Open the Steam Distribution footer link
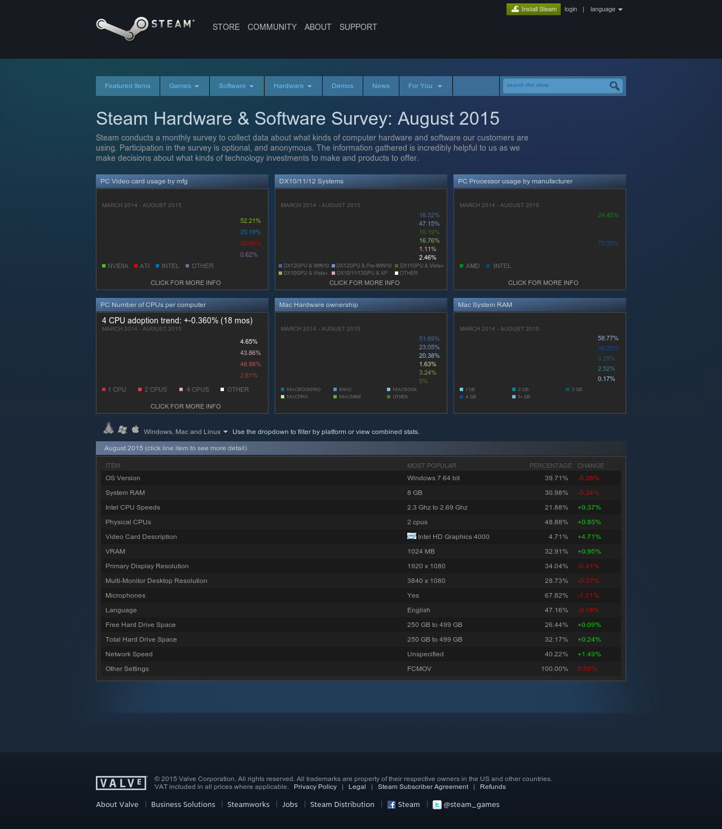The width and height of the screenshot is (722, 829). coord(342,805)
